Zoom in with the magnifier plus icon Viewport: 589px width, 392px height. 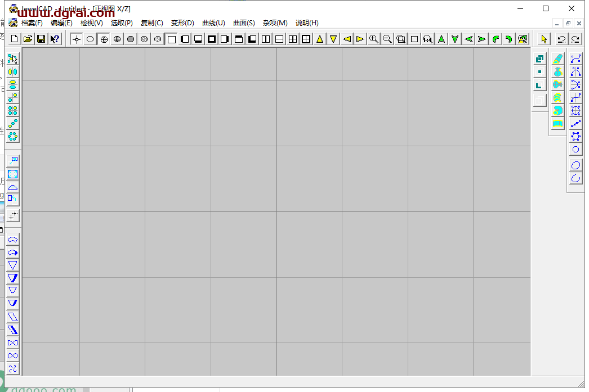[x=374, y=39]
